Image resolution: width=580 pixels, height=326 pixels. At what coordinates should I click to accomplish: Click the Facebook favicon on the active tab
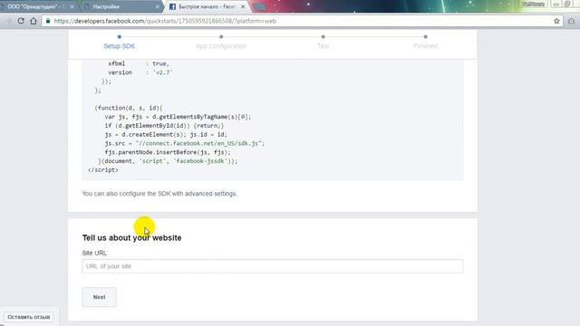tap(172, 6)
